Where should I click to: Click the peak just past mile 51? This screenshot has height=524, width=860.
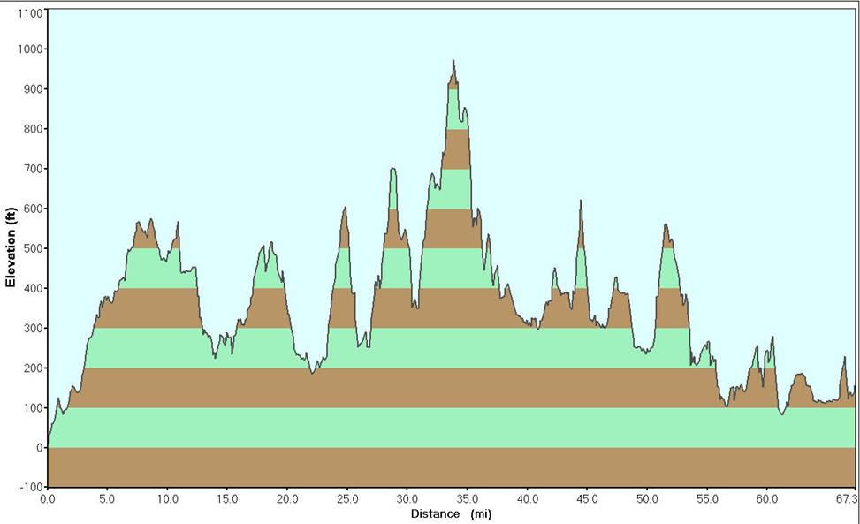pos(665,225)
